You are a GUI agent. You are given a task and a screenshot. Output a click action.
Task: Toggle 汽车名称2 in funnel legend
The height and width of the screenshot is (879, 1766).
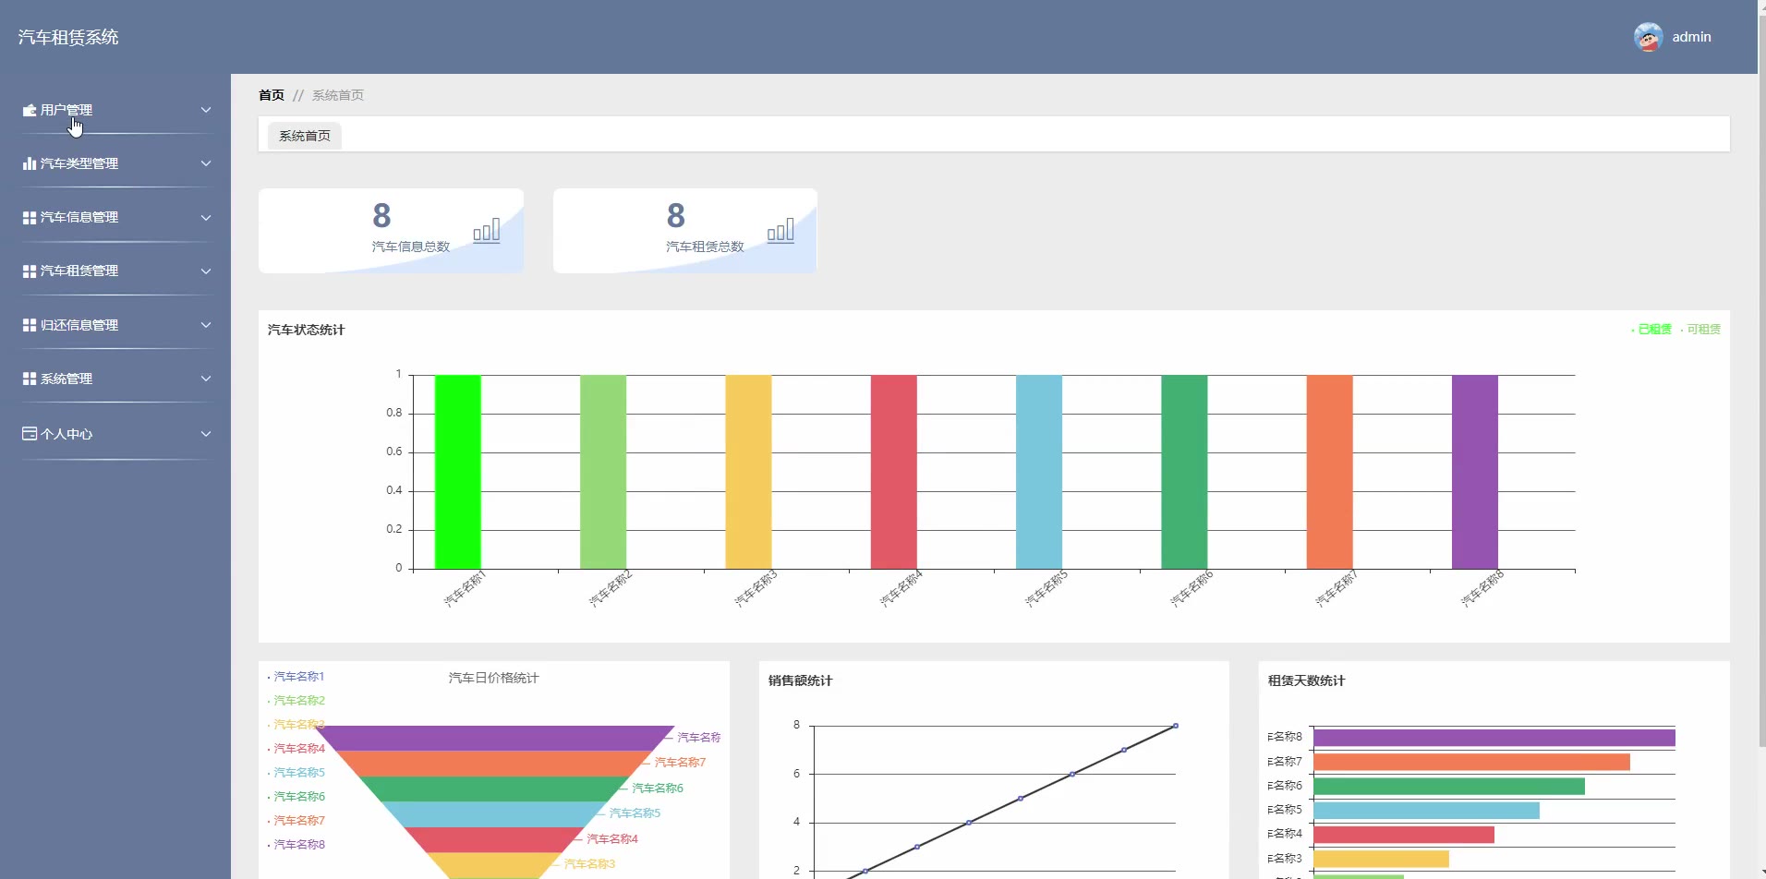[x=296, y=701]
